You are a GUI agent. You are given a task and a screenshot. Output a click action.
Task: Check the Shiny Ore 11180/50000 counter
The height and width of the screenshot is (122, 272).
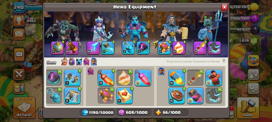point(97,113)
